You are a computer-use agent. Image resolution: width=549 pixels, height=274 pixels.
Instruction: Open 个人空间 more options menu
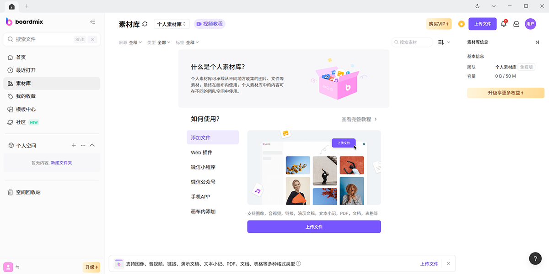point(83,145)
